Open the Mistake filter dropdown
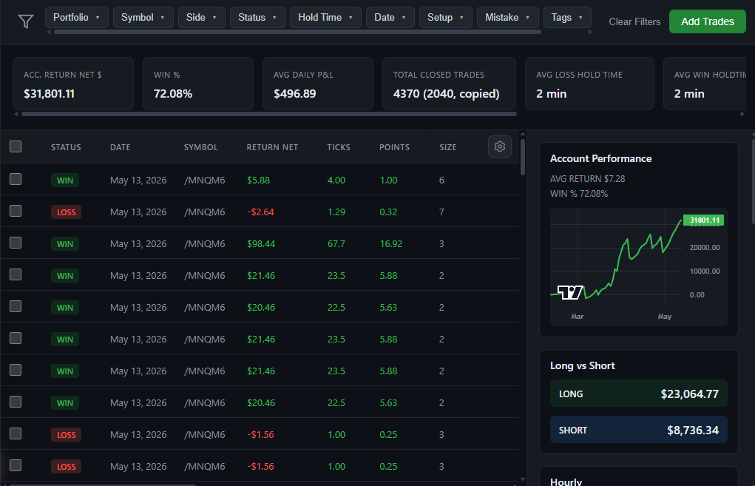 tap(507, 17)
